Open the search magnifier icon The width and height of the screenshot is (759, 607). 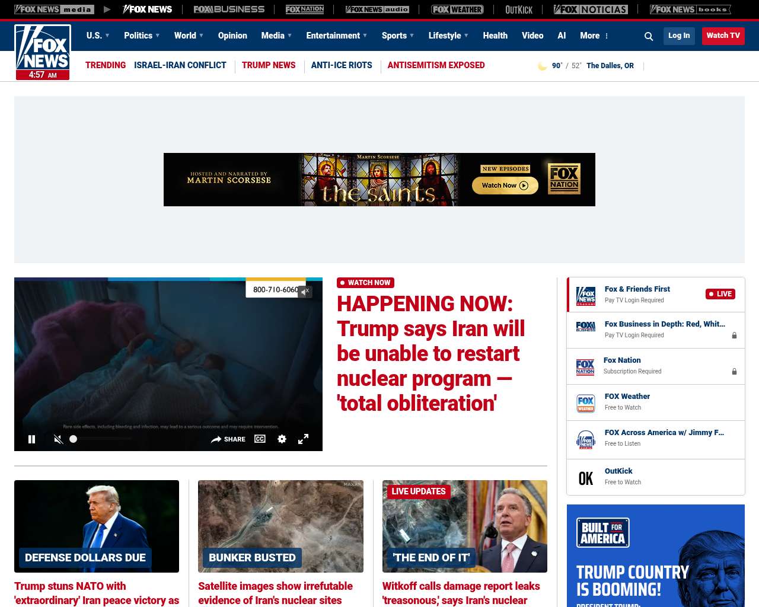click(649, 36)
